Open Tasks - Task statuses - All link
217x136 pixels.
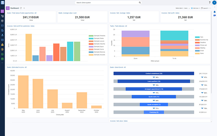[119, 26]
